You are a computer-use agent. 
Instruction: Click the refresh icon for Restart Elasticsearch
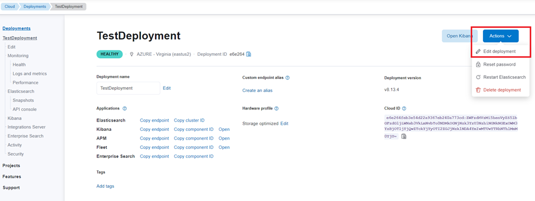tap(478, 77)
